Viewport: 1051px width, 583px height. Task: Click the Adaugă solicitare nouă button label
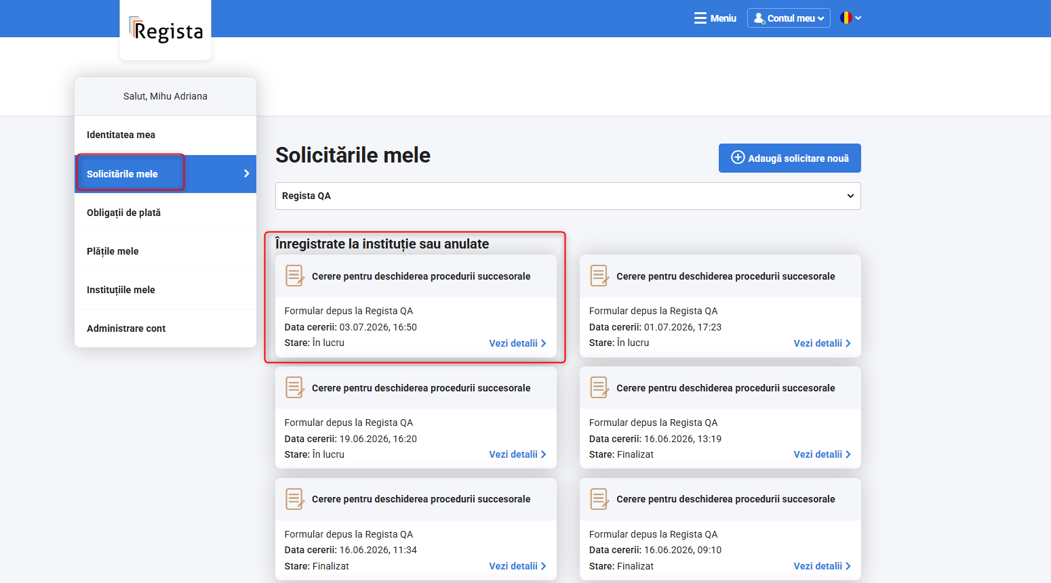[x=798, y=158]
